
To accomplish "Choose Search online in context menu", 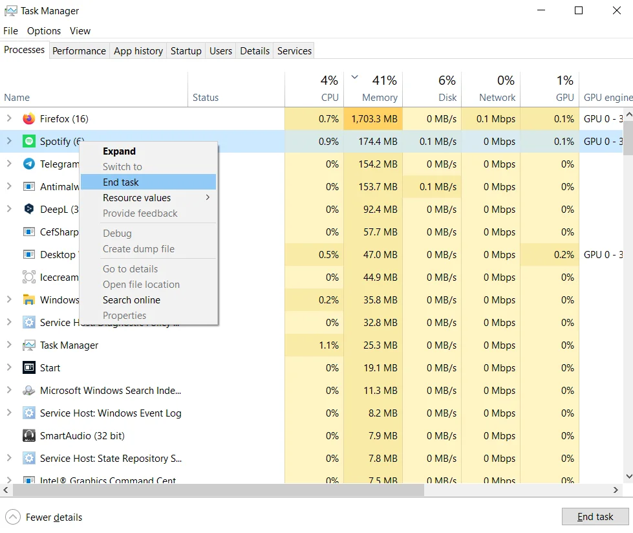I will coord(148,300).
